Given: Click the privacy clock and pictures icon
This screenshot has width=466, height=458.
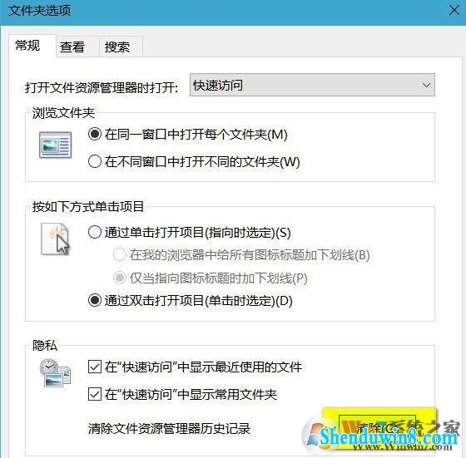Looking at the screenshot, I should (55, 373).
